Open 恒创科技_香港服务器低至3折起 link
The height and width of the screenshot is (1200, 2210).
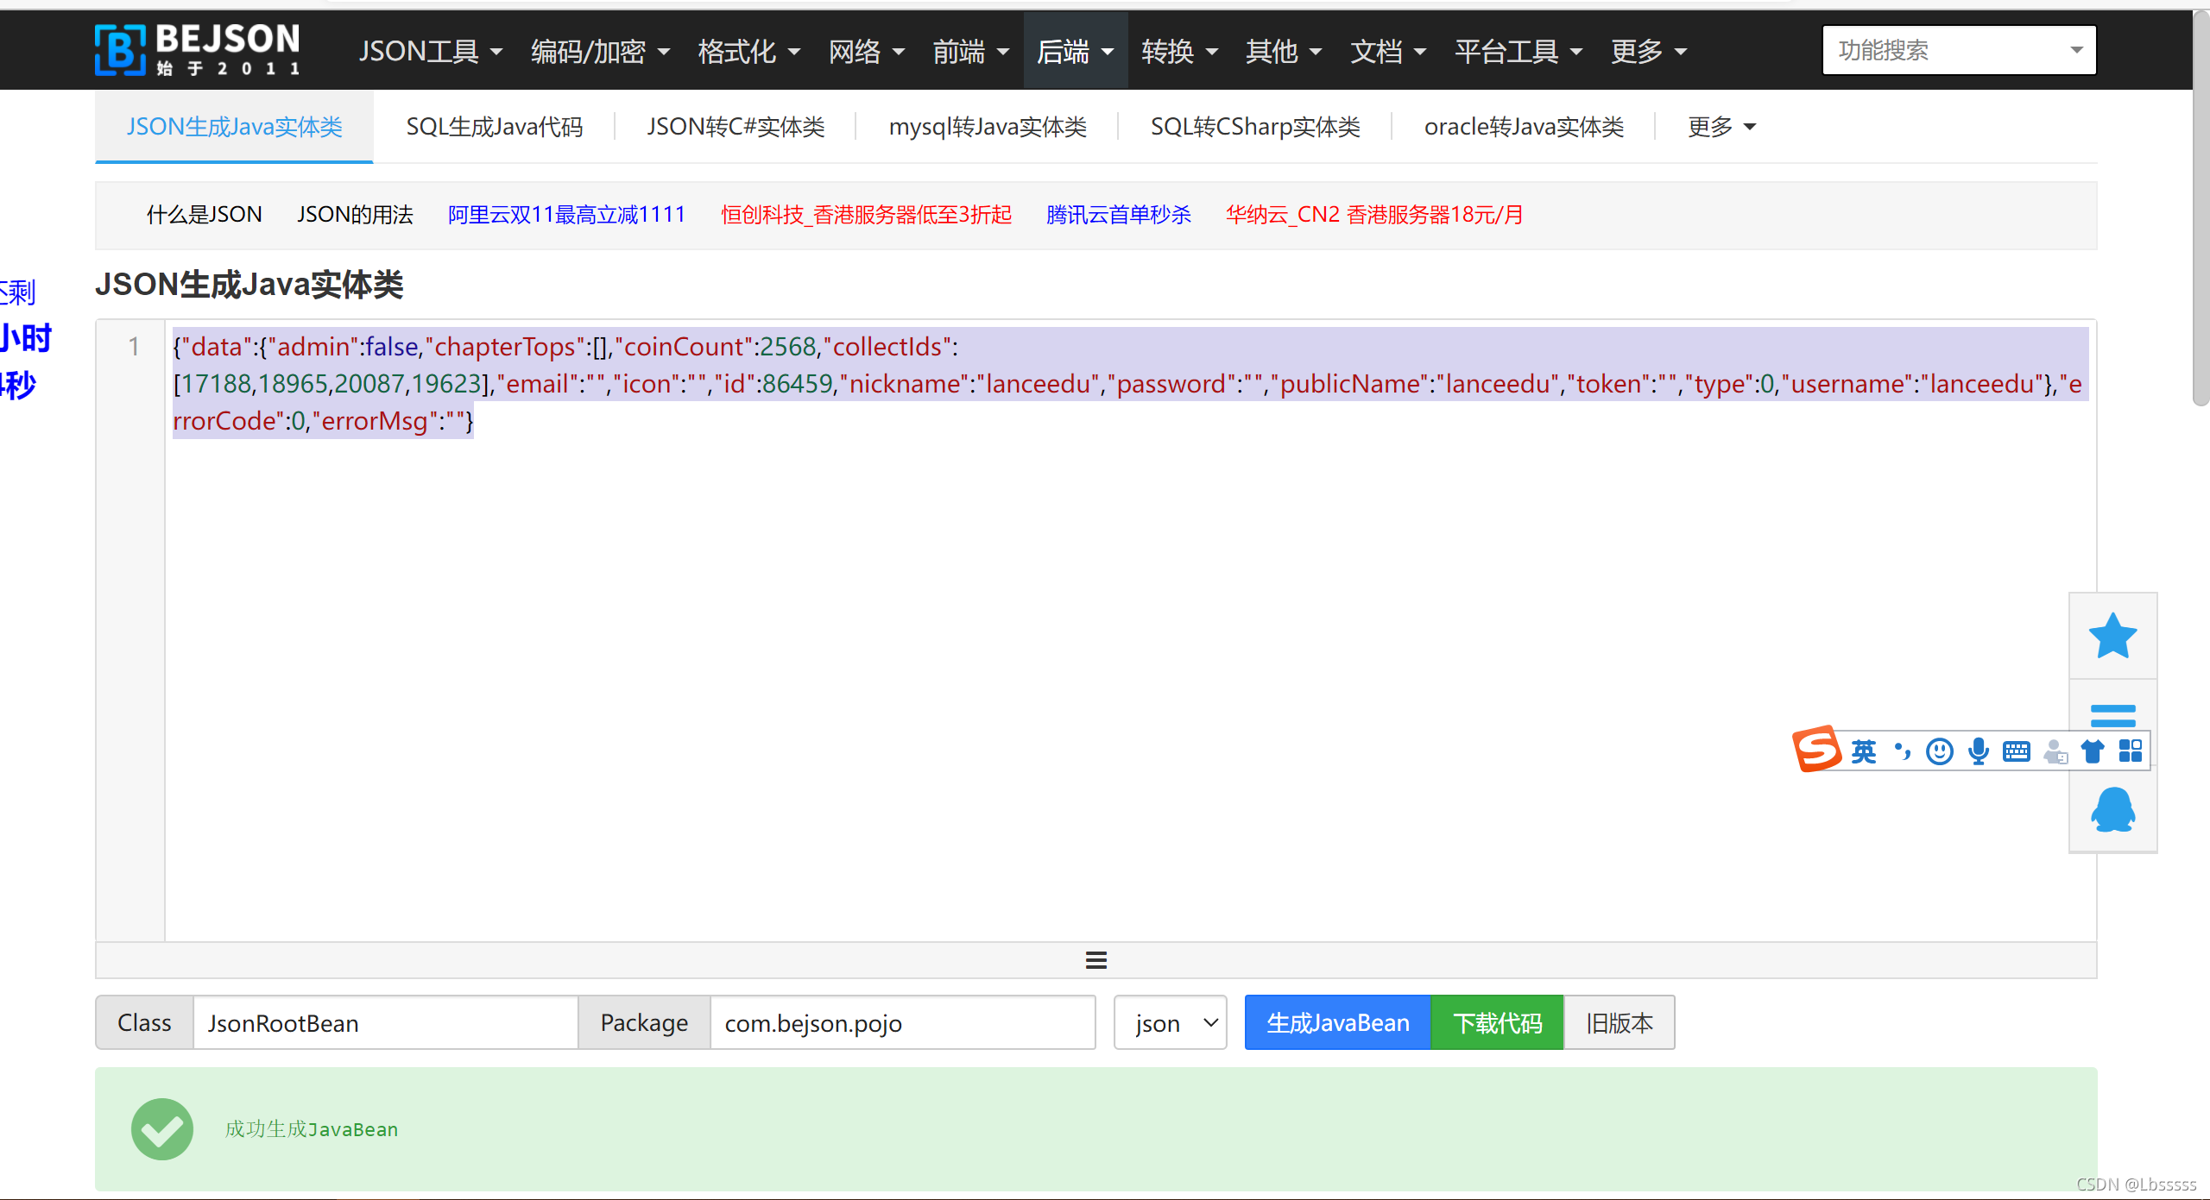point(866,214)
